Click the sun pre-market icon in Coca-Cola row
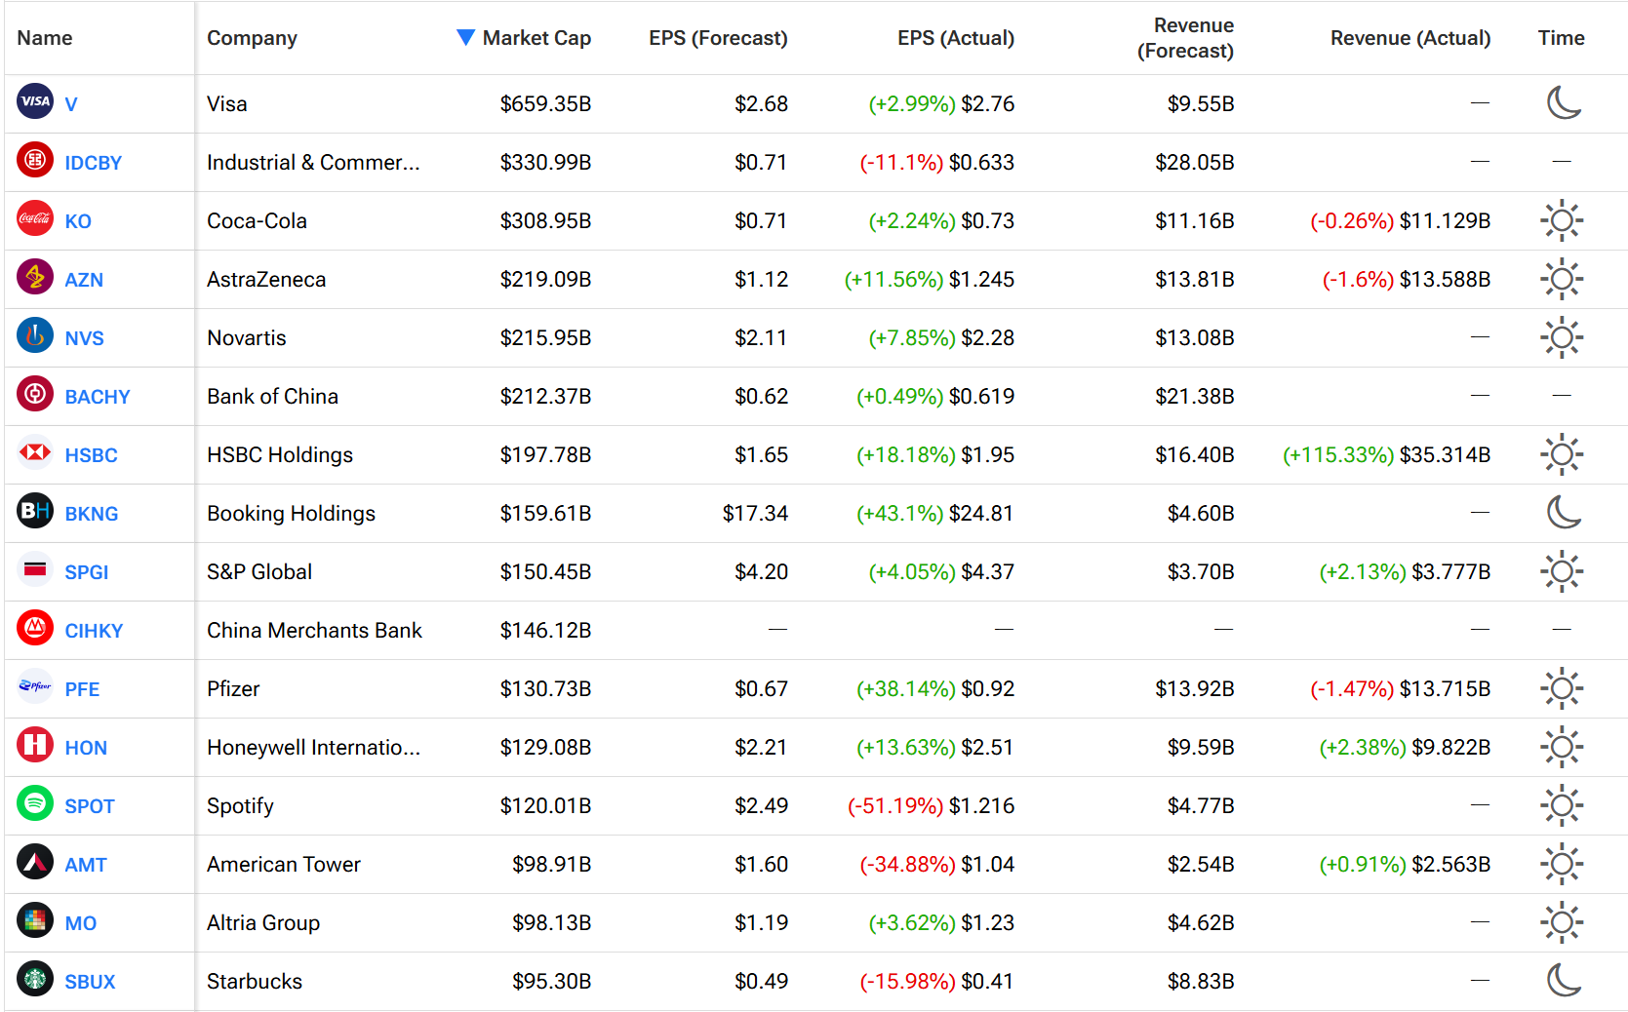This screenshot has height=1012, width=1628. (x=1562, y=220)
